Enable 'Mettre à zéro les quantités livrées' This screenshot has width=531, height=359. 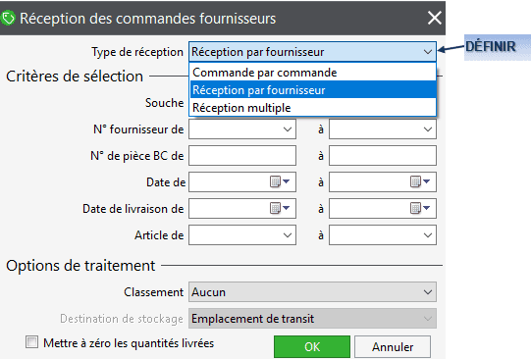pyautogui.click(x=31, y=342)
